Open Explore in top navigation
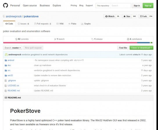Viewport: 158px width, 130px height. [x=57, y=6]
